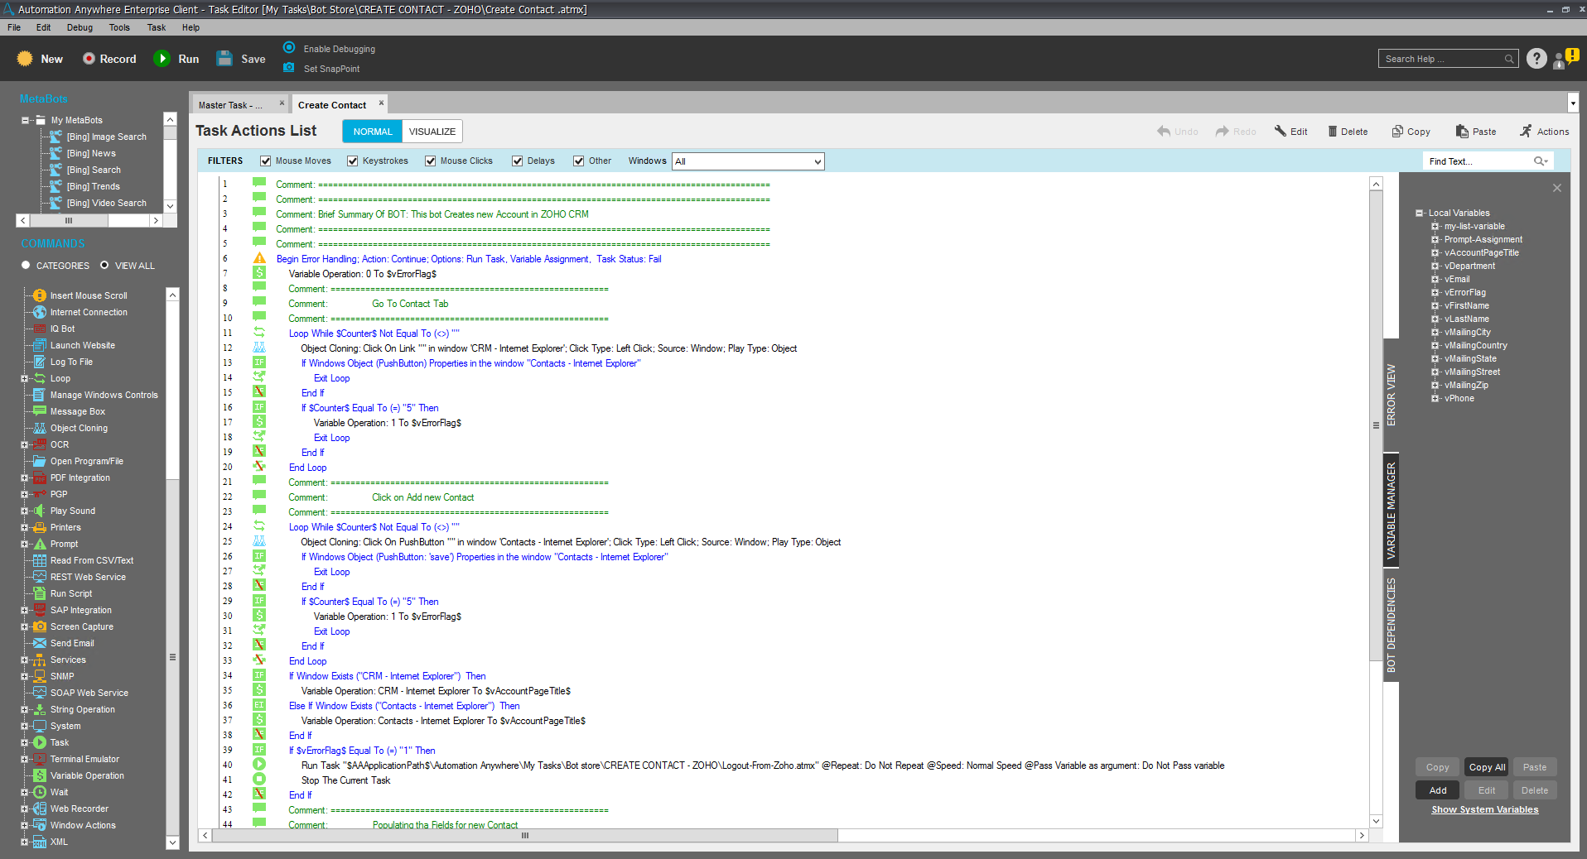Open the Tools menu

click(x=119, y=27)
